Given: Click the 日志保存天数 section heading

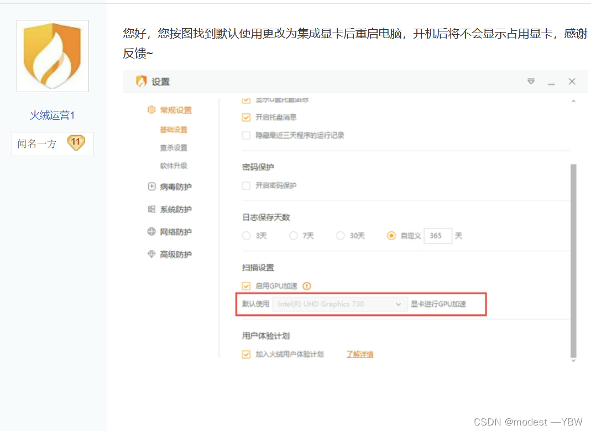Looking at the screenshot, I should pos(266,217).
